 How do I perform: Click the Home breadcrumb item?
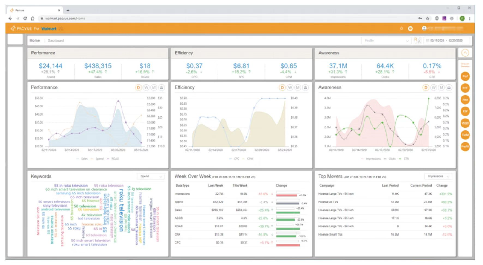35,41
